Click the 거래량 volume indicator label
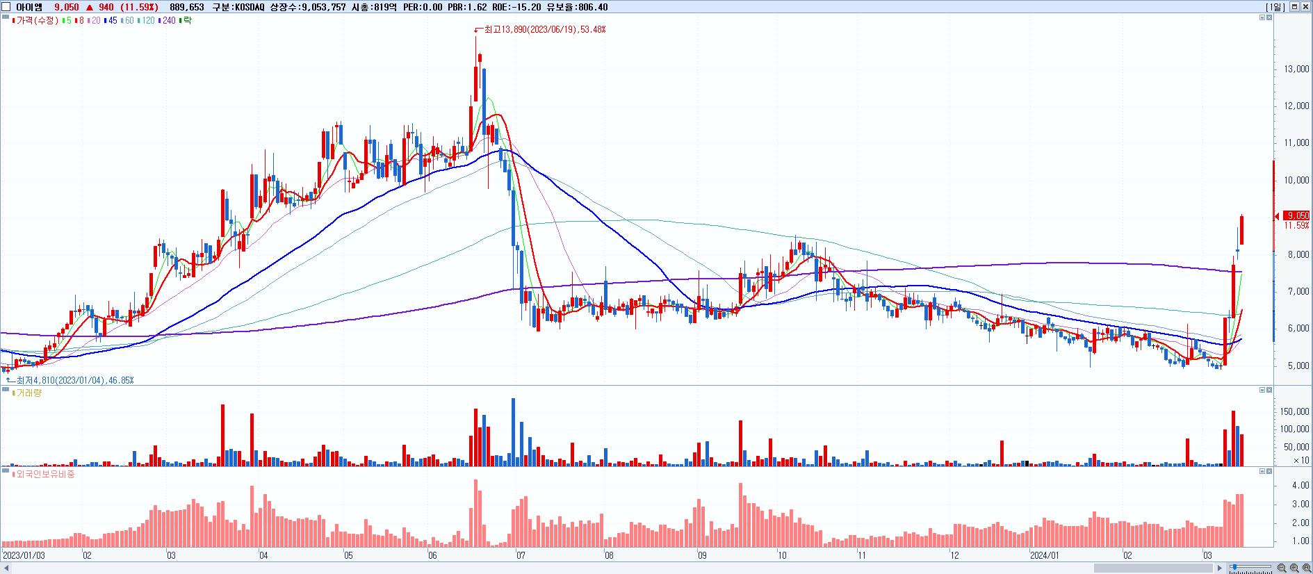The image size is (1313, 574). 28,393
